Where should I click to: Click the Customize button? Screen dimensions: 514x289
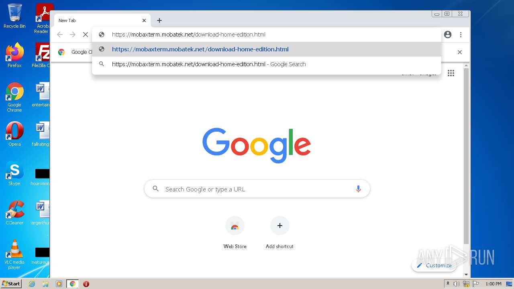(x=434, y=265)
